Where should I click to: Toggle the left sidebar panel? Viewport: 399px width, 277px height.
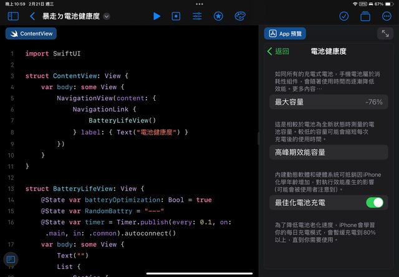coord(13,16)
